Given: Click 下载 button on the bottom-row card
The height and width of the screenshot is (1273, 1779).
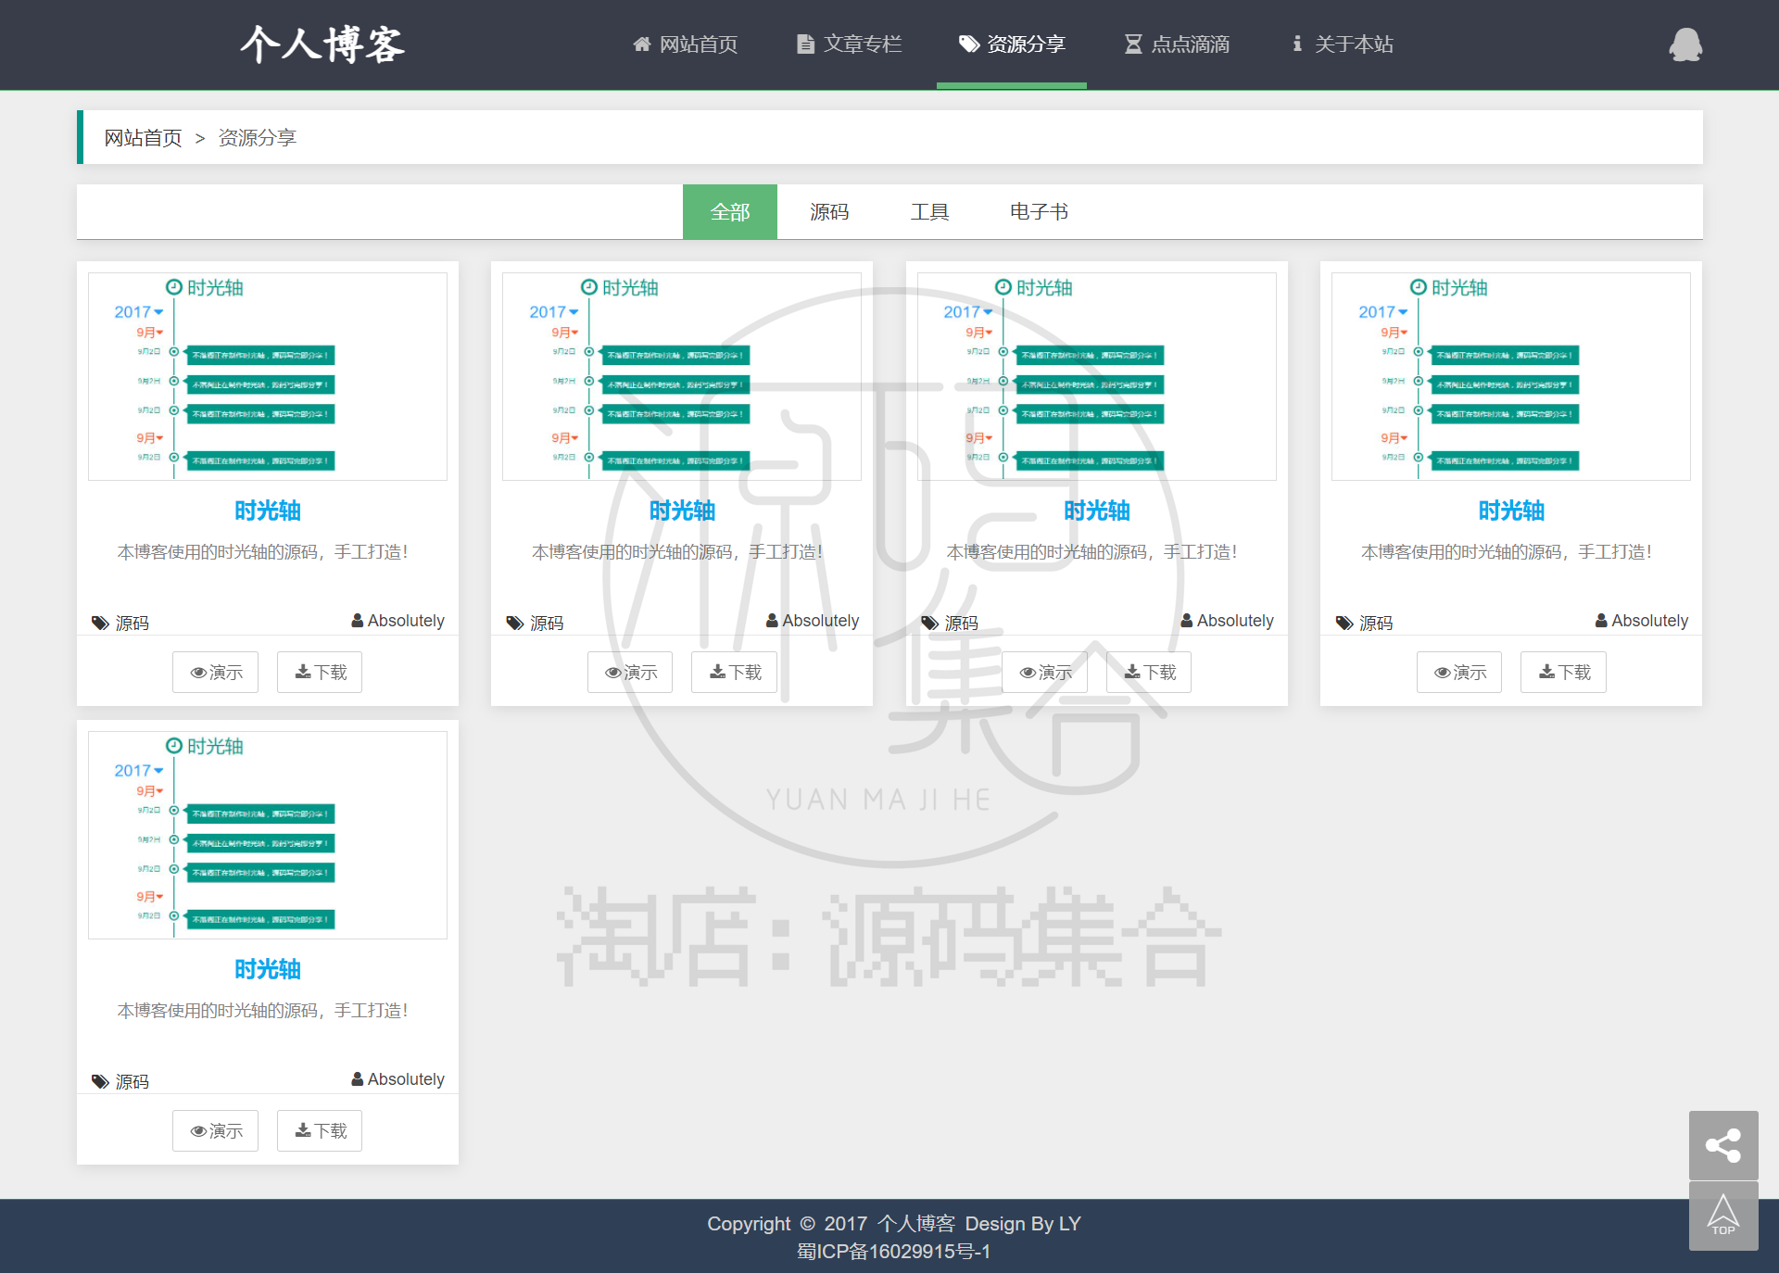Looking at the screenshot, I should click(320, 1131).
